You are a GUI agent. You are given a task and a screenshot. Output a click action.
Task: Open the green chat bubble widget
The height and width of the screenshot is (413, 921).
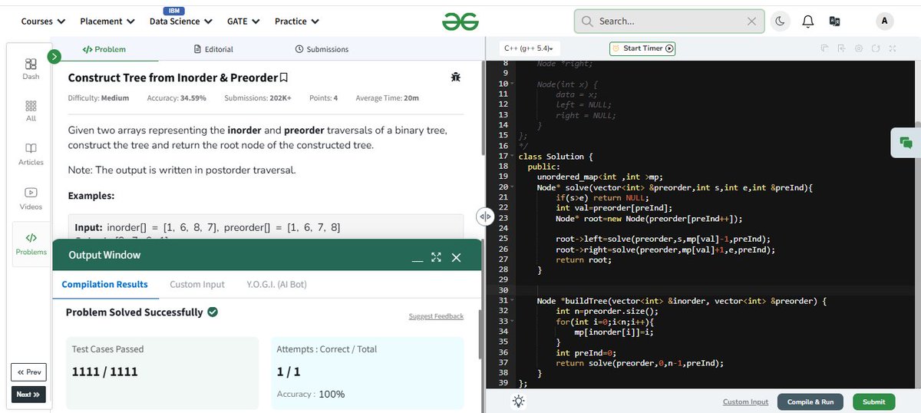(906, 143)
